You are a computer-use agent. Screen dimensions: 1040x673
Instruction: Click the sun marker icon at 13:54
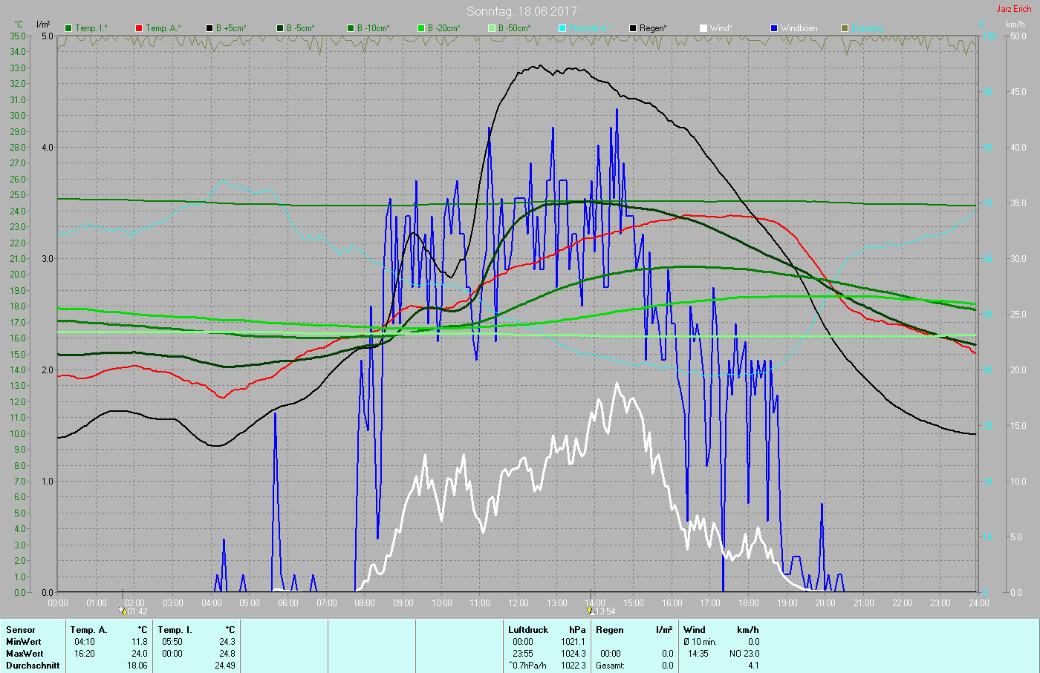(591, 611)
